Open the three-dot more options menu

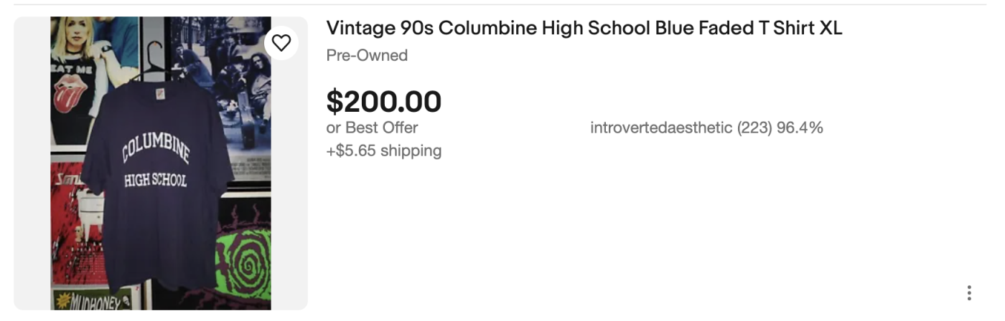(x=969, y=292)
